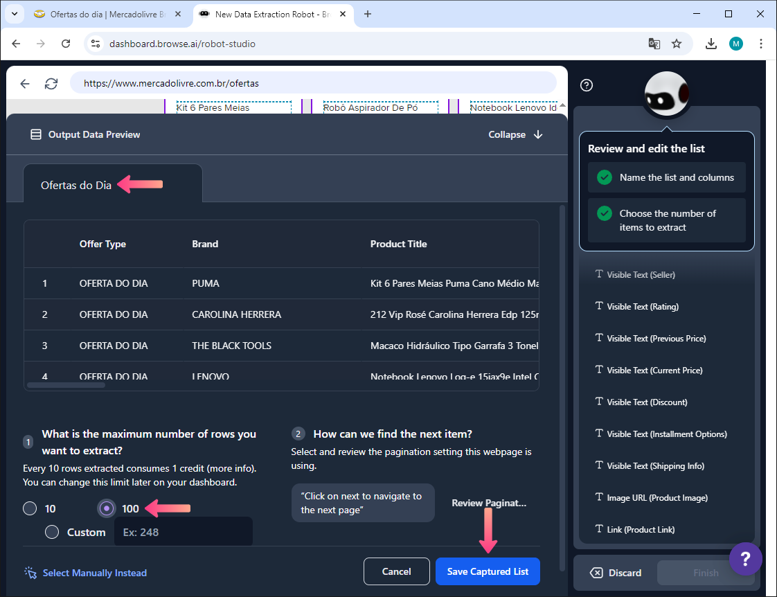Image resolution: width=777 pixels, height=597 pixels.
Task: Click the help question mark circle icon
Action: click(x=587, y=85)
